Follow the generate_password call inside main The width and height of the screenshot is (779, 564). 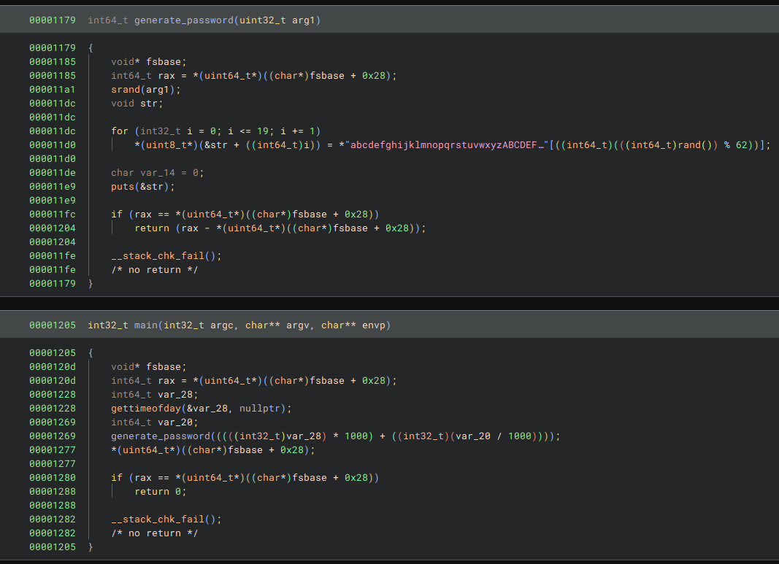[158, 436]
